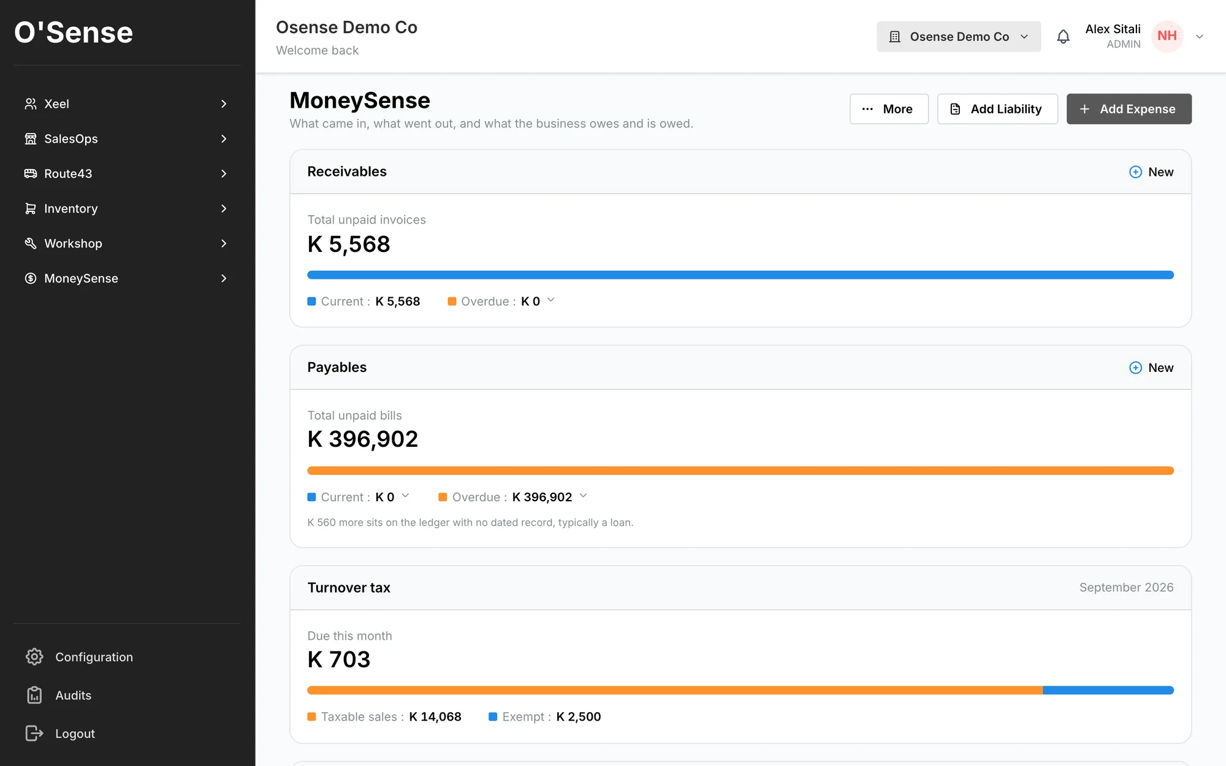Click the orange Taxable sales legend swatch
This screenshot has width=1226, height=766.
click(x=311, y=717)
